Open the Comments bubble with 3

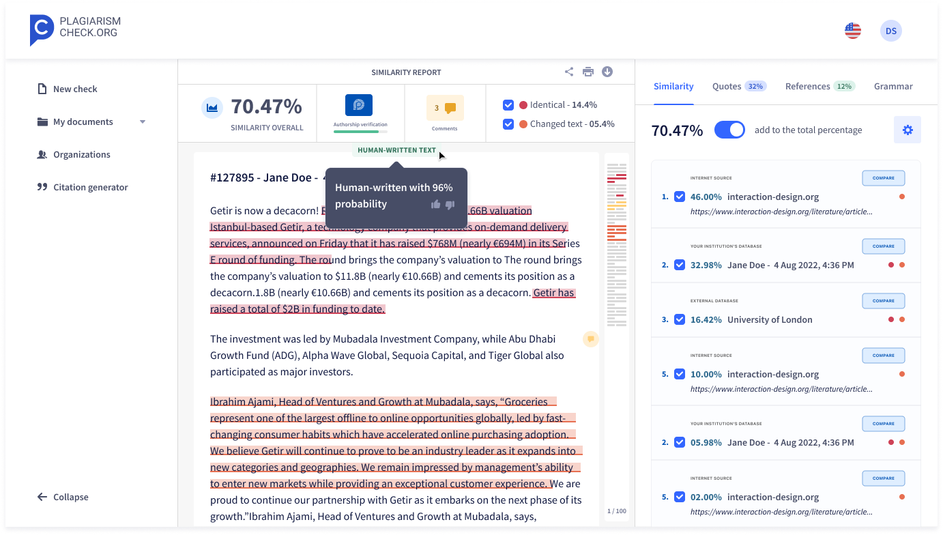coord(445,108)
